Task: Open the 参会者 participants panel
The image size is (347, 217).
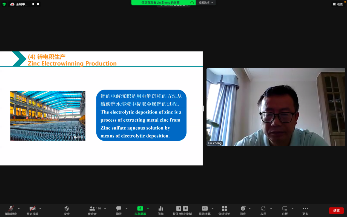Action: (92, 210)
